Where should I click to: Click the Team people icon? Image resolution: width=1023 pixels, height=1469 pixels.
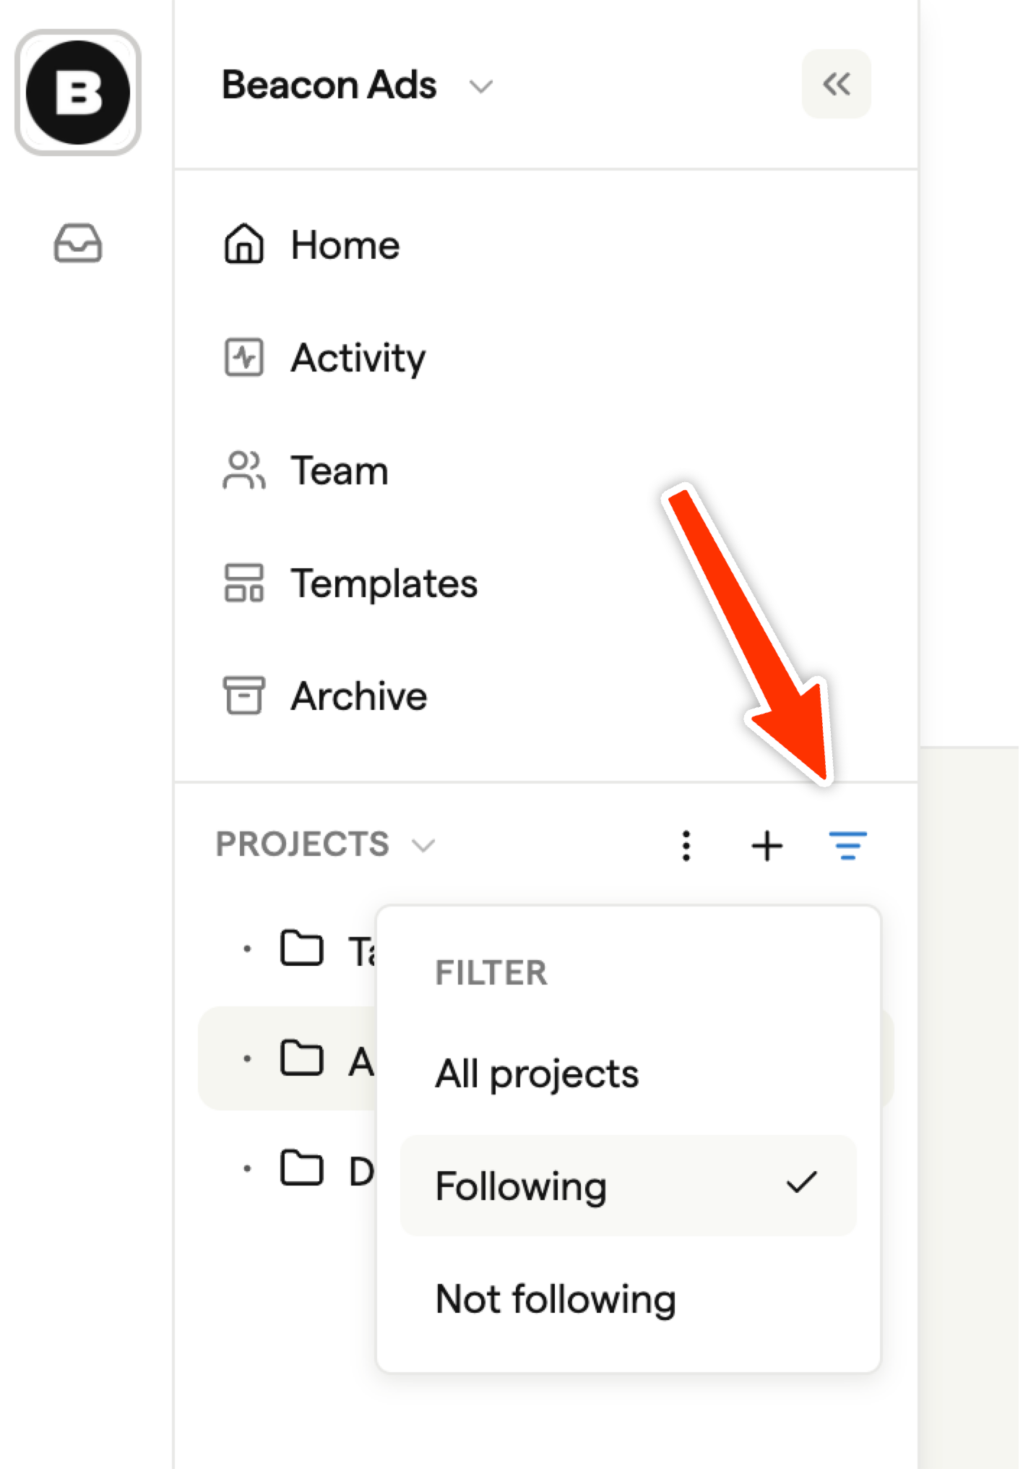click(x=243, y=471)
